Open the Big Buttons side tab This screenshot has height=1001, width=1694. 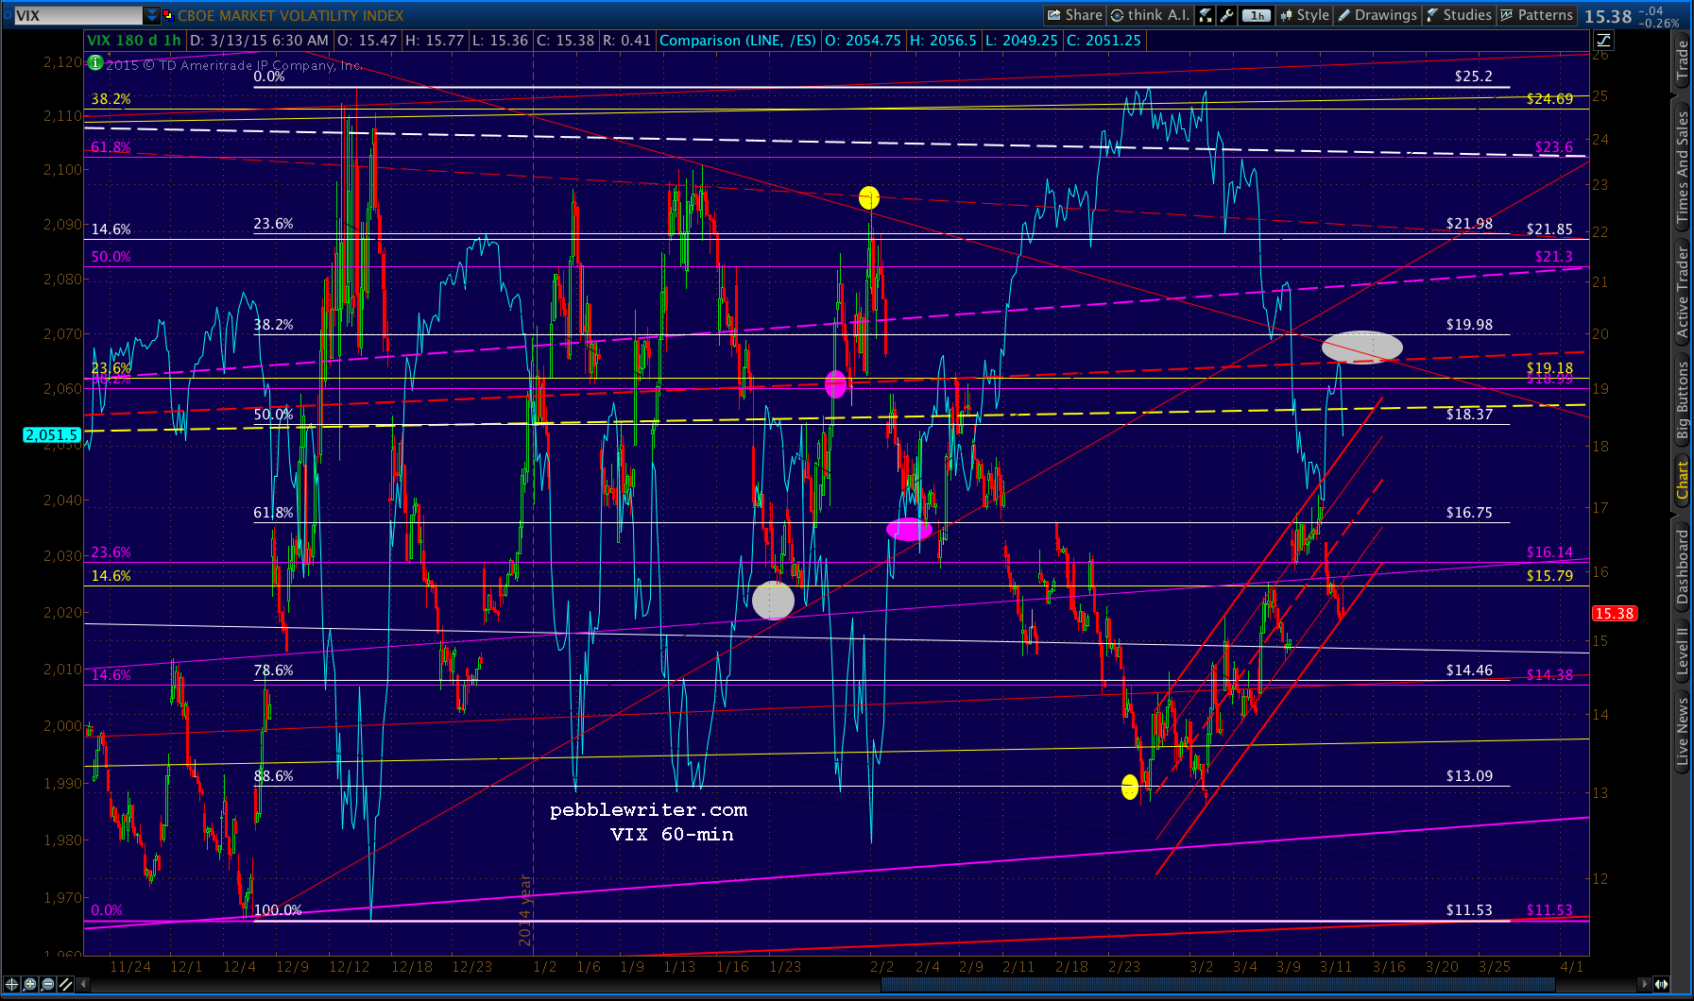click(x=1683, y=400)
